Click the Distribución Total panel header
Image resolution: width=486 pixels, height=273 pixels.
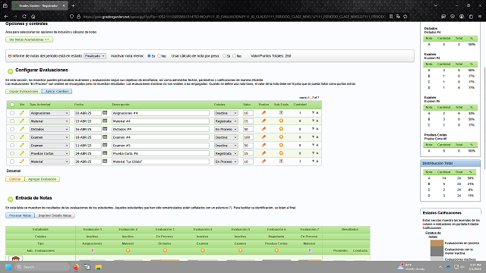click(450, 163)
